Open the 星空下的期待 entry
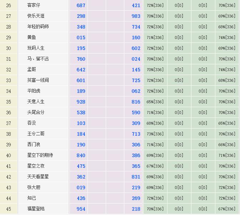Screen dimensions: 240x215 40,155
